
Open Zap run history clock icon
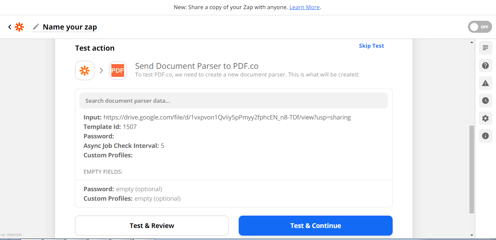coord(485,101)
